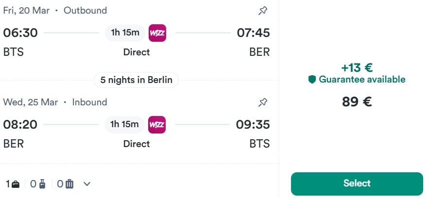The height and width of the screenshot is (199, 429).
Task: Click the outbound Direct label
Action: [x=137, y=52]
